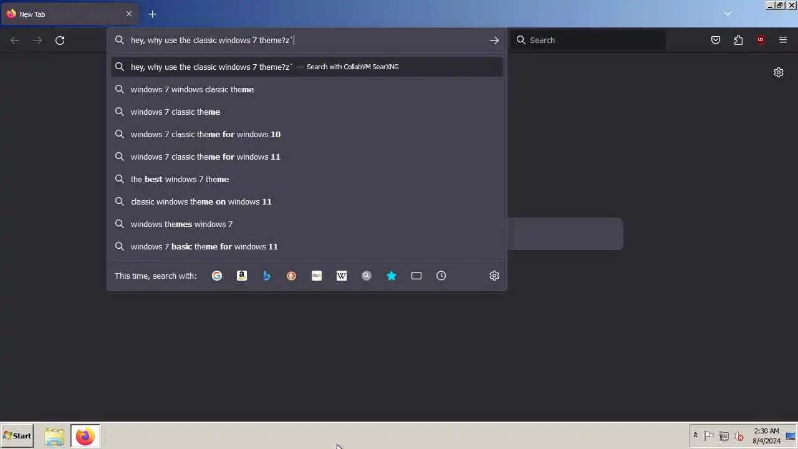Open New Tab page personalize gear
The height and width of the screenshot is (449, 798).
[x=779, y=72]
